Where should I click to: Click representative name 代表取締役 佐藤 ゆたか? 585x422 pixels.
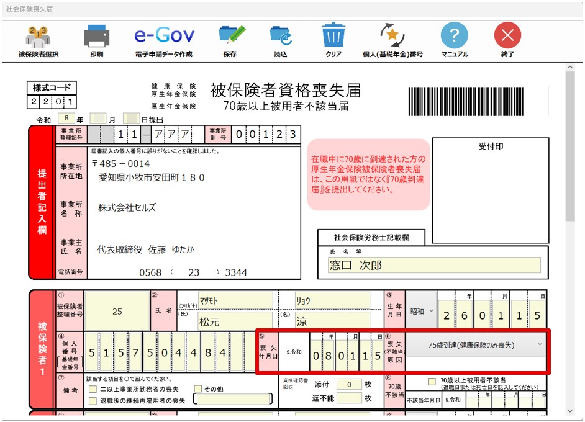pos(145,249)
